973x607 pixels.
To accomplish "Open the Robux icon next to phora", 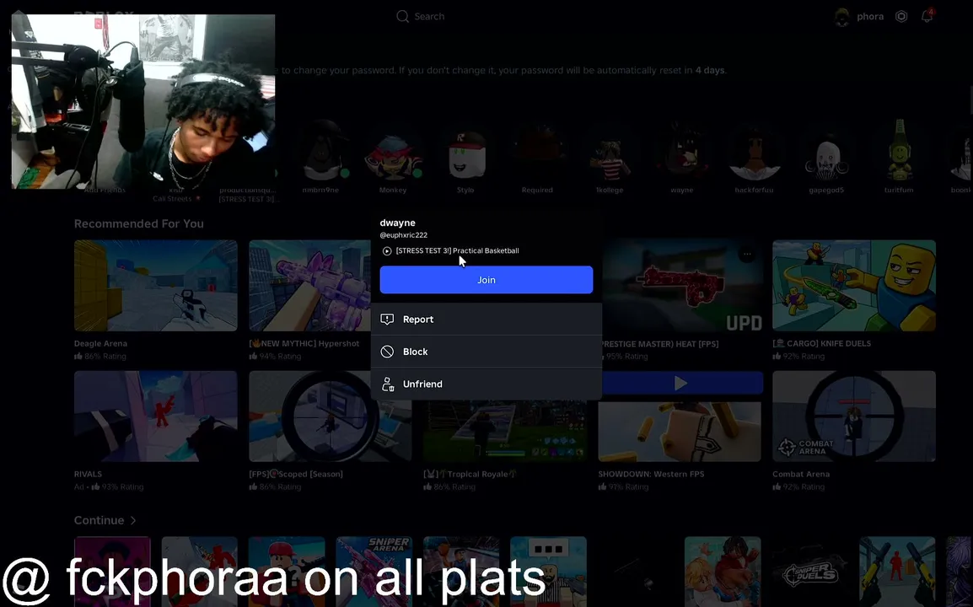I will coord(901,17).
